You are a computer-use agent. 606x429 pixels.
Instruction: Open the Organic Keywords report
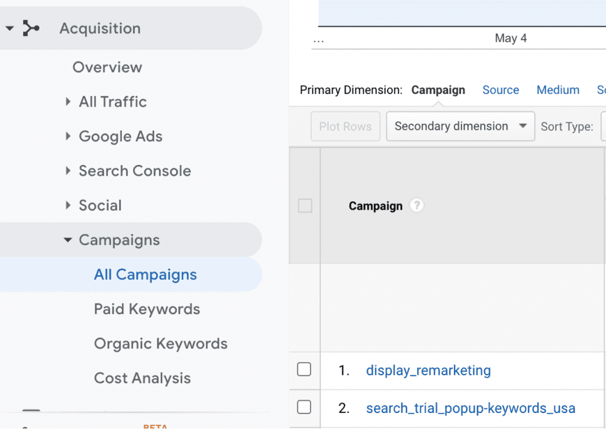tap(160, 344)
